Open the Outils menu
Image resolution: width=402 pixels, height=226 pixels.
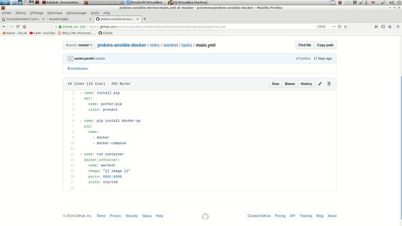coord(95,13)
